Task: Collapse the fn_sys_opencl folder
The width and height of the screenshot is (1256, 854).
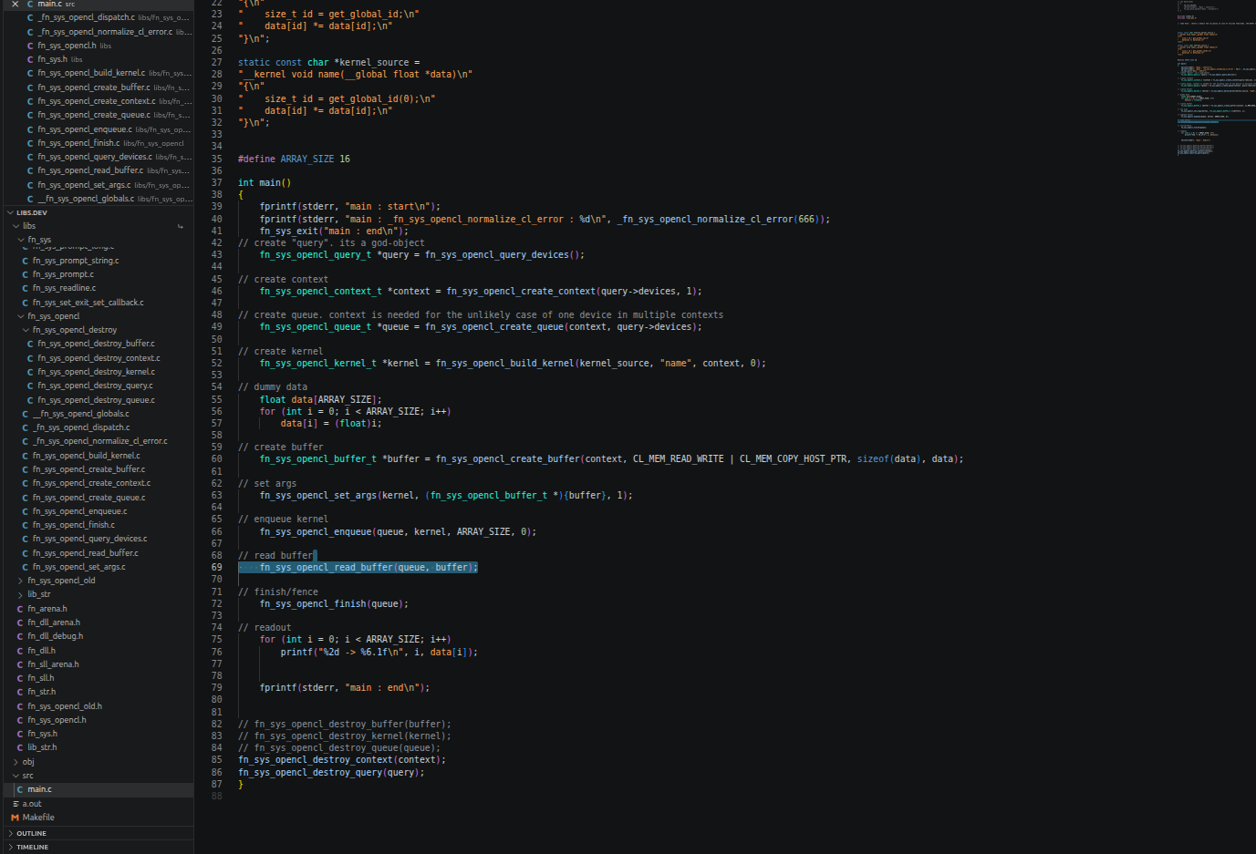Action: click(x=21, y=316)
